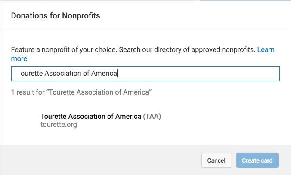This screenshot has height=175, width=291.
Task: Select the Tourette Association of America result
Action: [91, 116]
